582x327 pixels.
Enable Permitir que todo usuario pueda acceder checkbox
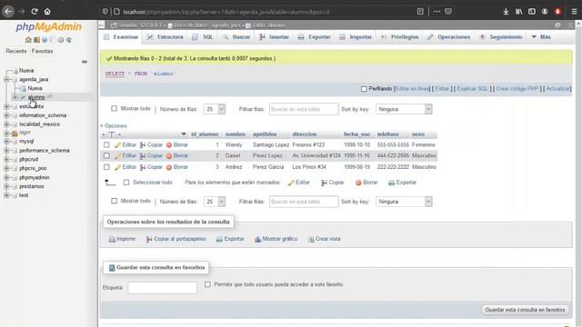207,284
